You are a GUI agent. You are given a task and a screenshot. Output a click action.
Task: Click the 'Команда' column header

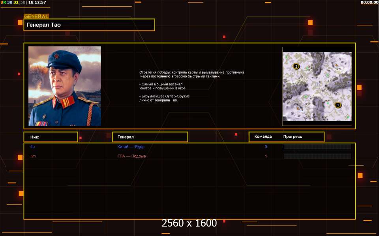tap(263, 136)
